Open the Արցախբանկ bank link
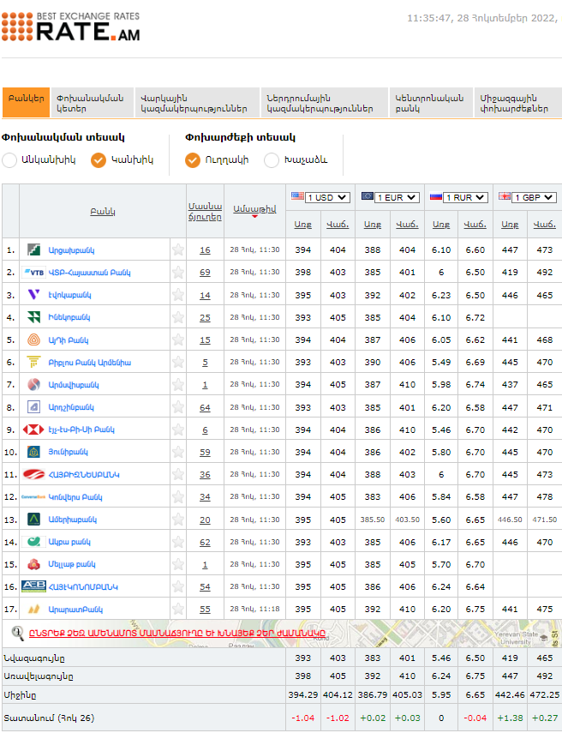Screen dimensions: 562x733 (71, 250)
